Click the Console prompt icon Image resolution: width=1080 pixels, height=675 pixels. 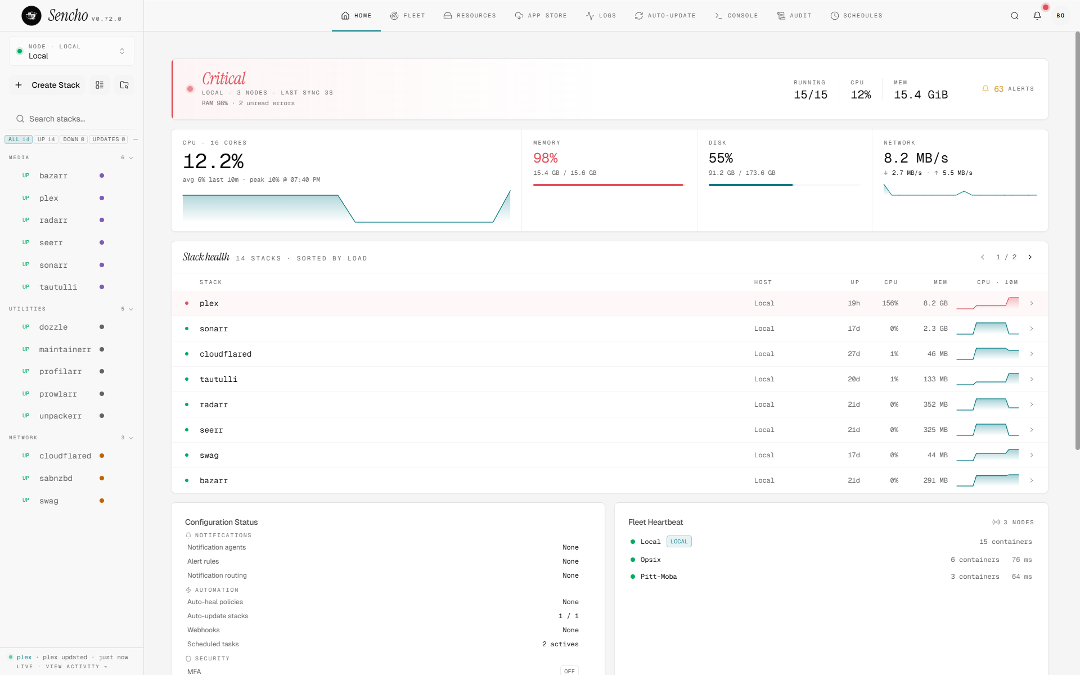coord(718,16)
